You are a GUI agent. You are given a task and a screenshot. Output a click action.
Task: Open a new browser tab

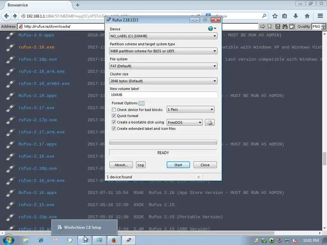pyautogui.click(x=78, y=5)
